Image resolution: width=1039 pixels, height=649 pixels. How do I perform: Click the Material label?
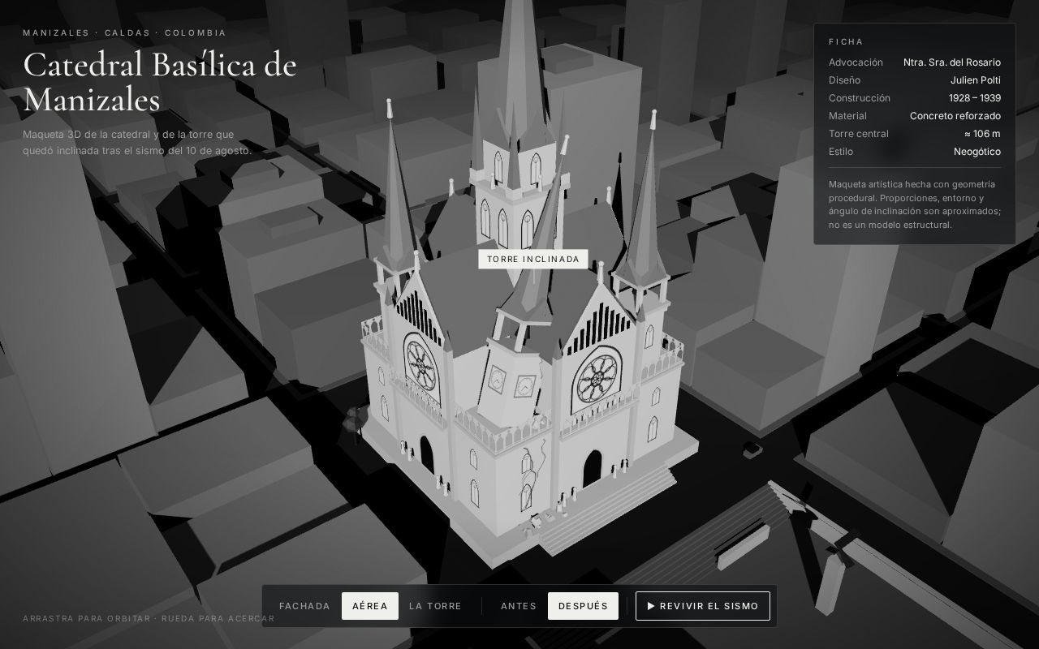pos(847,116)
